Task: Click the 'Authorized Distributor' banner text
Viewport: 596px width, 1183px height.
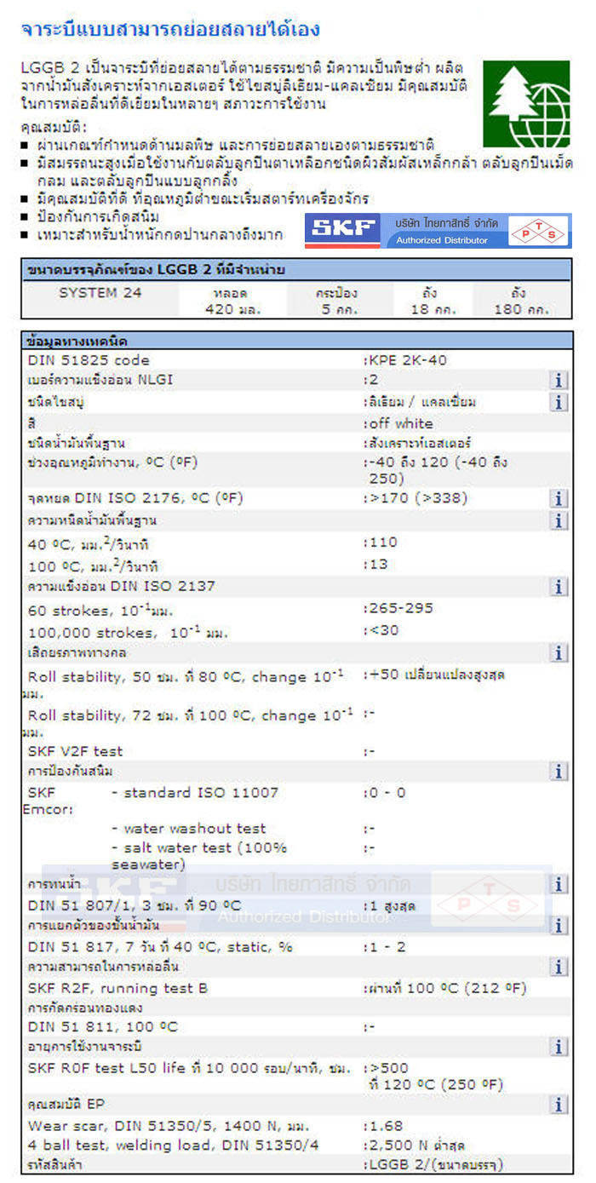Action: 442,240
